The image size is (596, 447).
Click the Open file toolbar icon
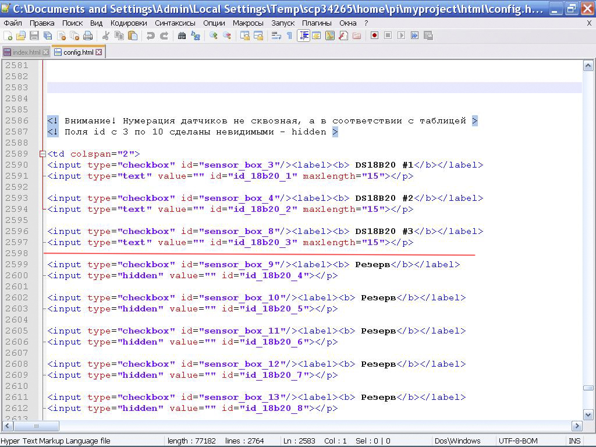click(x=21, y=36)
